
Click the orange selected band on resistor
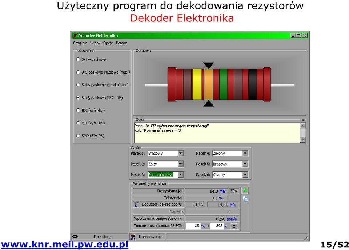click(209, 84)
